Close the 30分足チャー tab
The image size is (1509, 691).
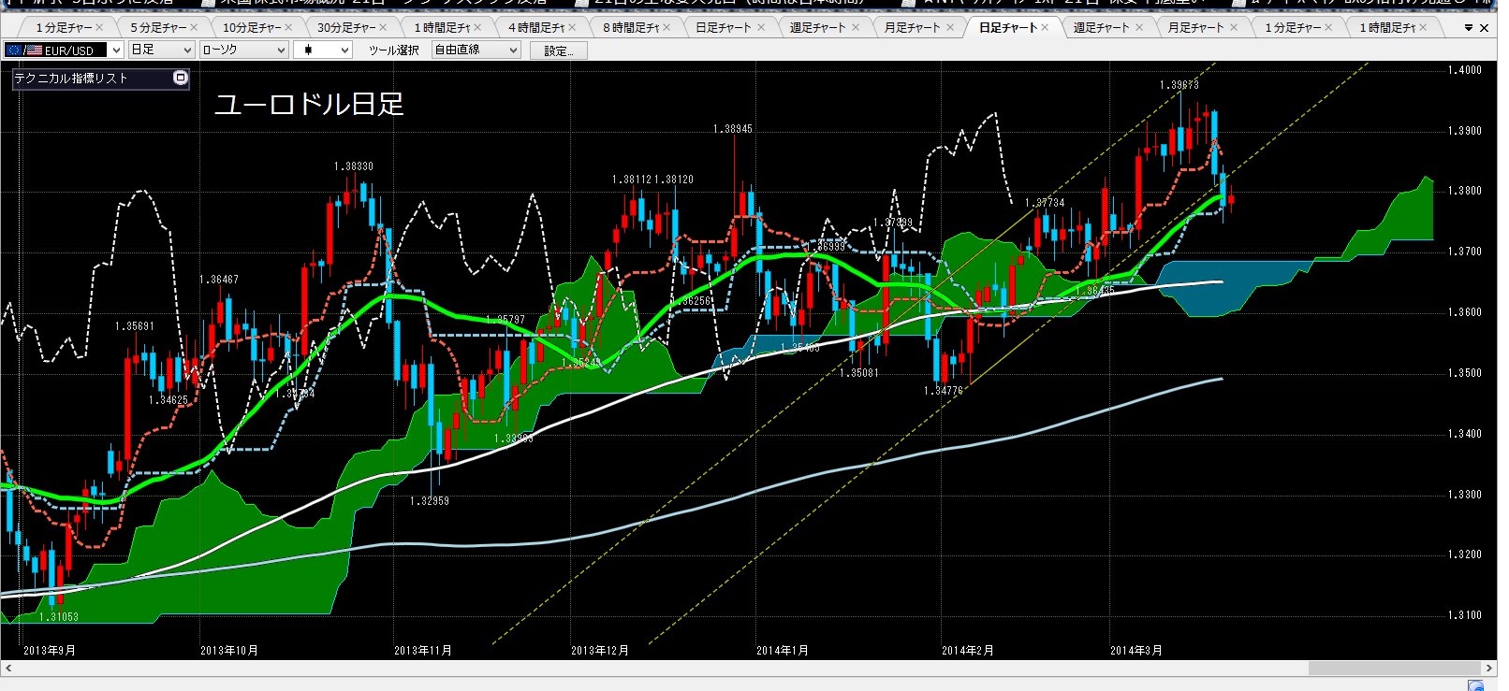pos(383,28)
